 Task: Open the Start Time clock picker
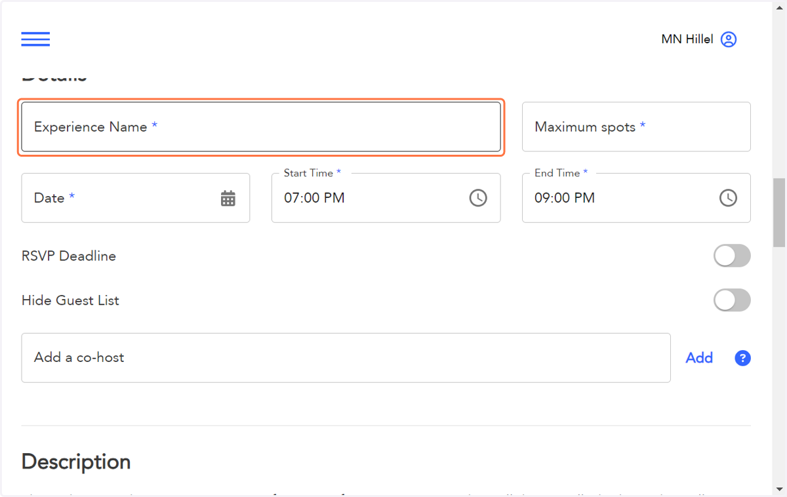pyautogui.click(x=478, y=197)
